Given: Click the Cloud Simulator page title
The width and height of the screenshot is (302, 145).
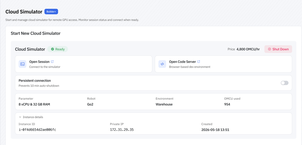Looking at the screenshot, I should coord(24,12).
